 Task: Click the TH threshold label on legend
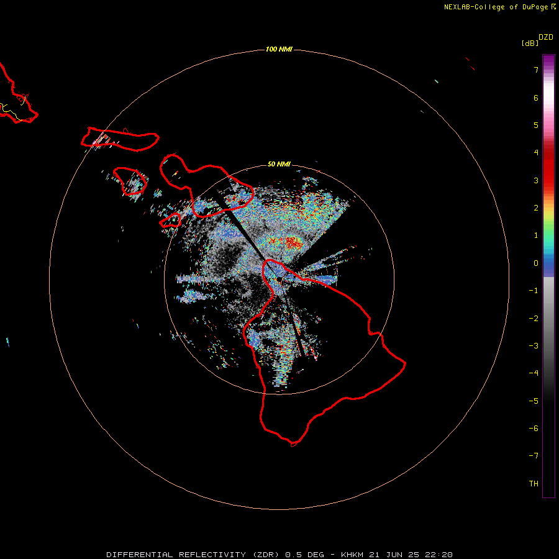[534, 484]
